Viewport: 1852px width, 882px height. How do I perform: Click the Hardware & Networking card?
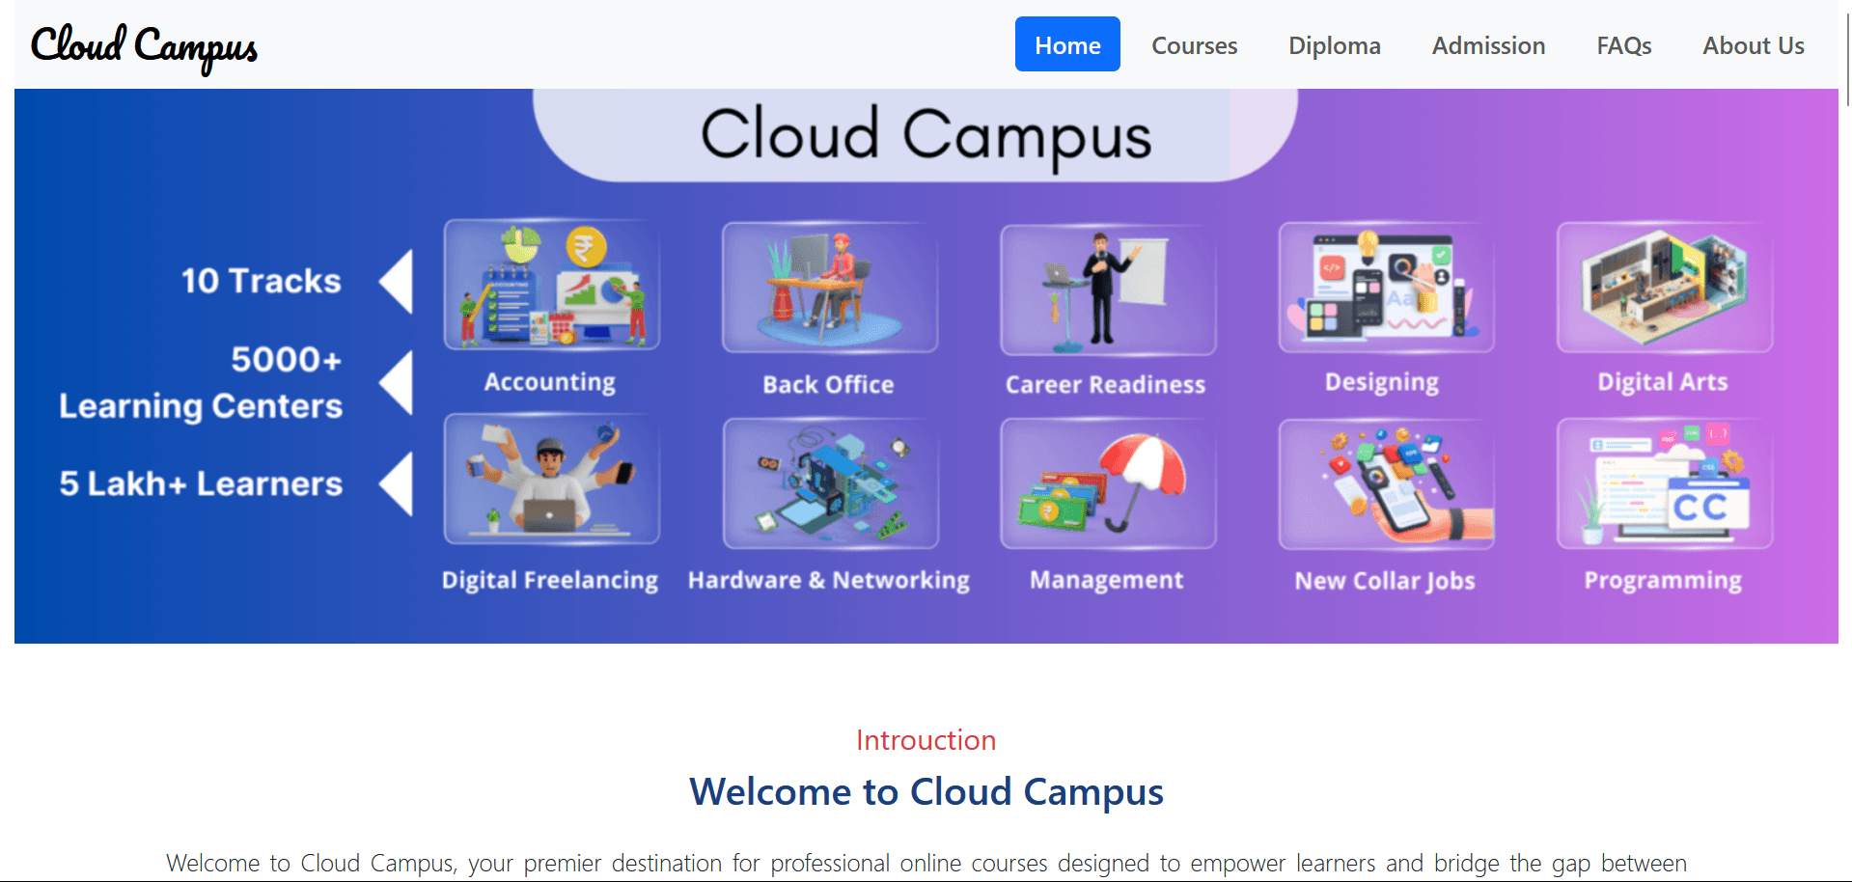[x=829, y=482]
